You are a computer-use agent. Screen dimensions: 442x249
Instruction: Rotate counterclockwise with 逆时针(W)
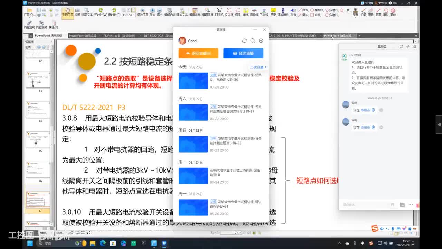[x=100, y=13]
